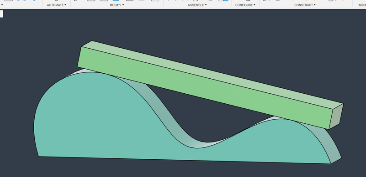Expand the MODIFY toolbar menu
Image resolution: width=366 pixels, height=177 pixels.
click(x=117, y=5)
